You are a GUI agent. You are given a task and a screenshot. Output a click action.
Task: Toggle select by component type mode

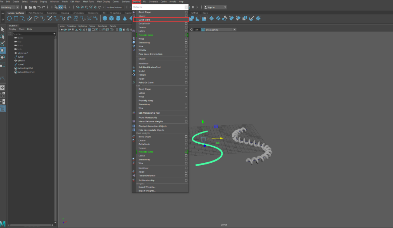click(x=65, y=7)
